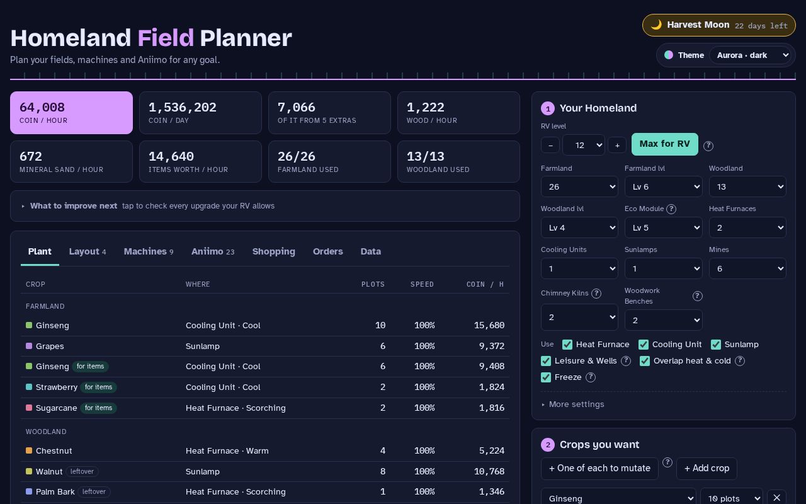Click help icon beside One of each to mutate
Viewport: 806px width, 504px height.
tap(667, 462)
